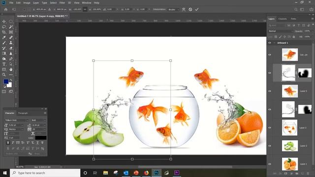Click the Windows search box
The width and height of the screenshot is (315, 177).
(x=45, y=173)
